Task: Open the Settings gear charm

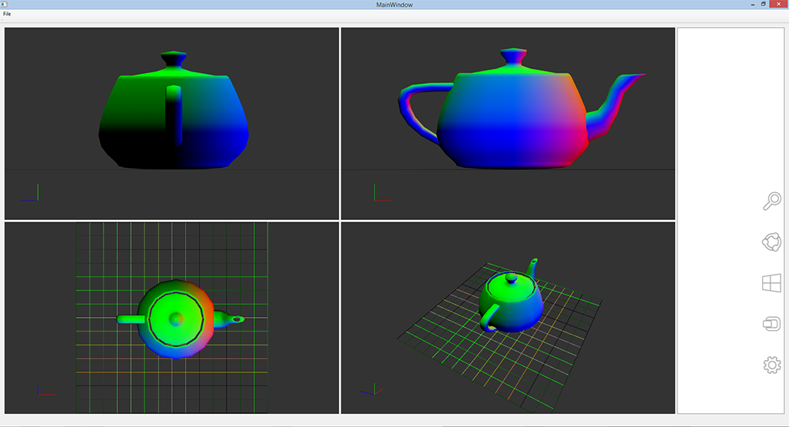Action: pyautogui.click(x=772, y=365)
